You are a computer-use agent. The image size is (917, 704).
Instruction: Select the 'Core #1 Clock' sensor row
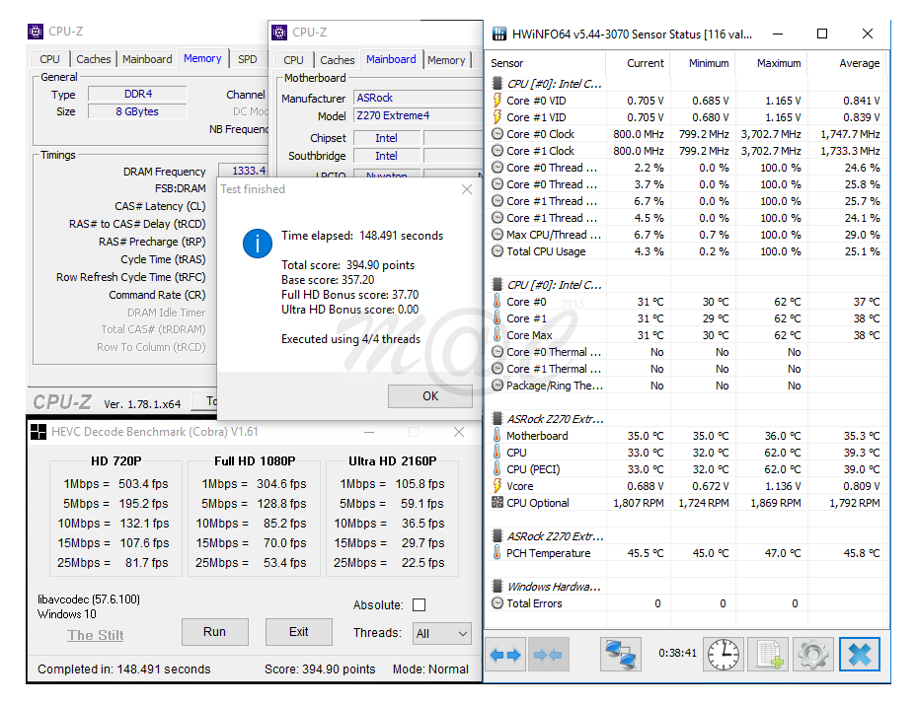pyautogui.click(x=687, y=151)
